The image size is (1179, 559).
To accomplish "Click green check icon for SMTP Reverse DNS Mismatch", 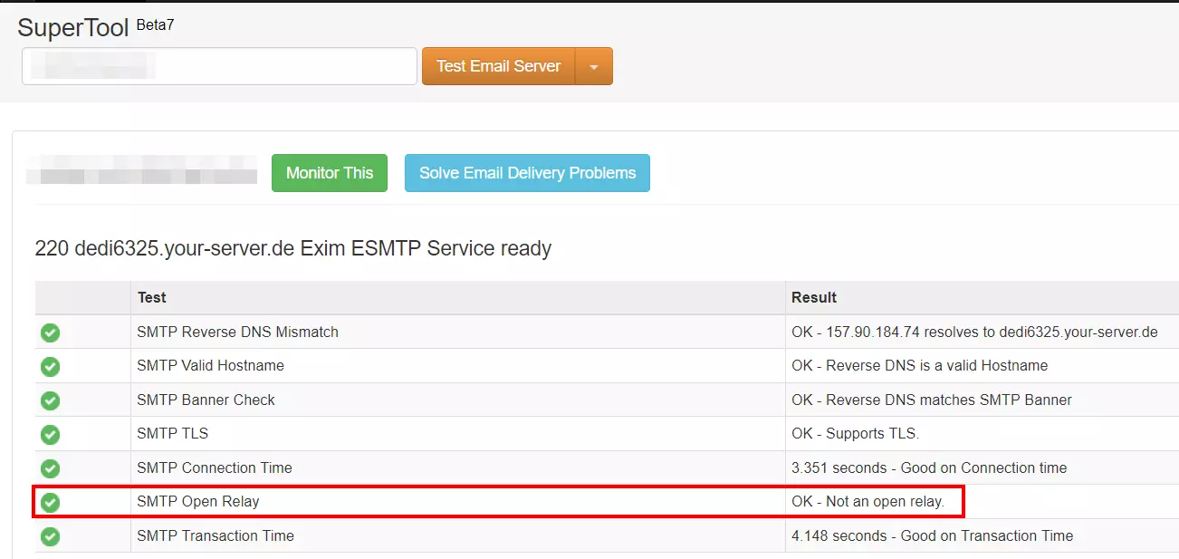I will 50,333.
